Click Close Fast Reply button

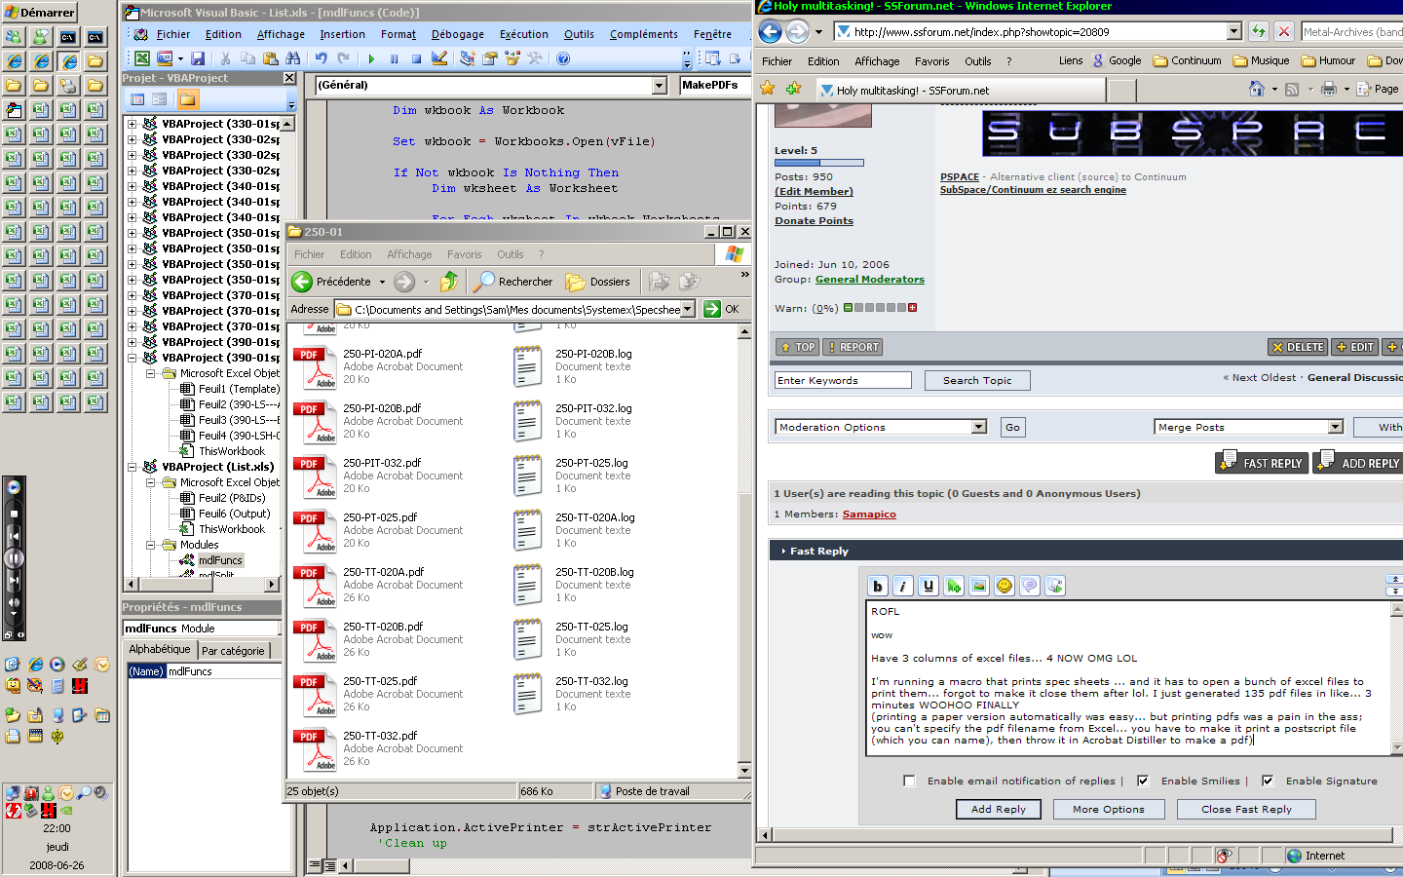pyautogui.click(x=1246, y=809)
